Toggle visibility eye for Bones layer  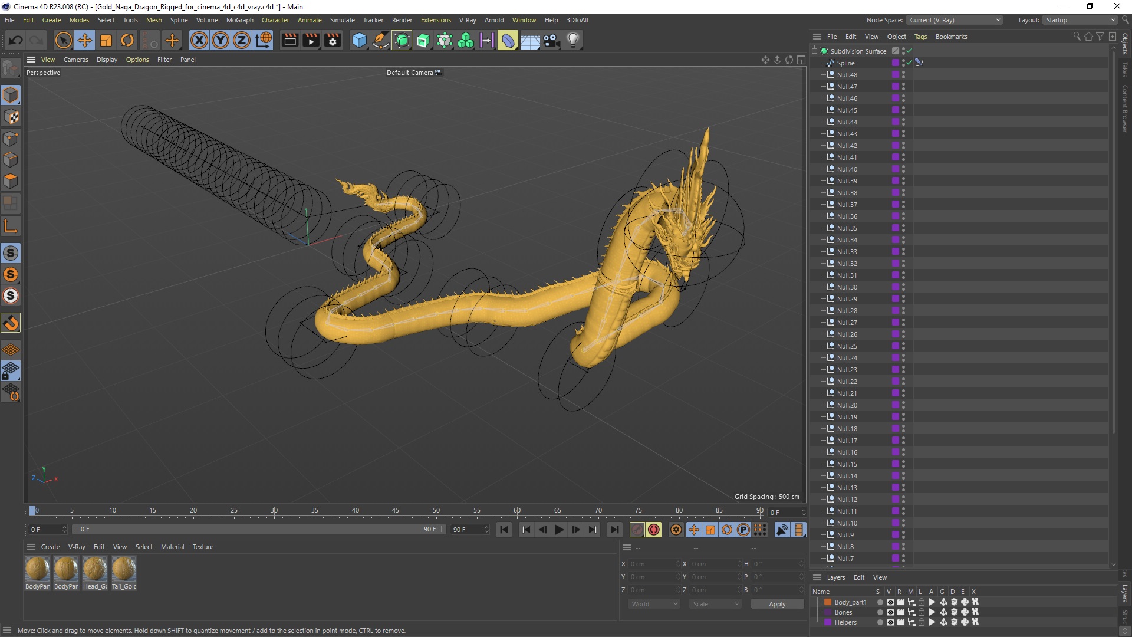coord(890,612)
